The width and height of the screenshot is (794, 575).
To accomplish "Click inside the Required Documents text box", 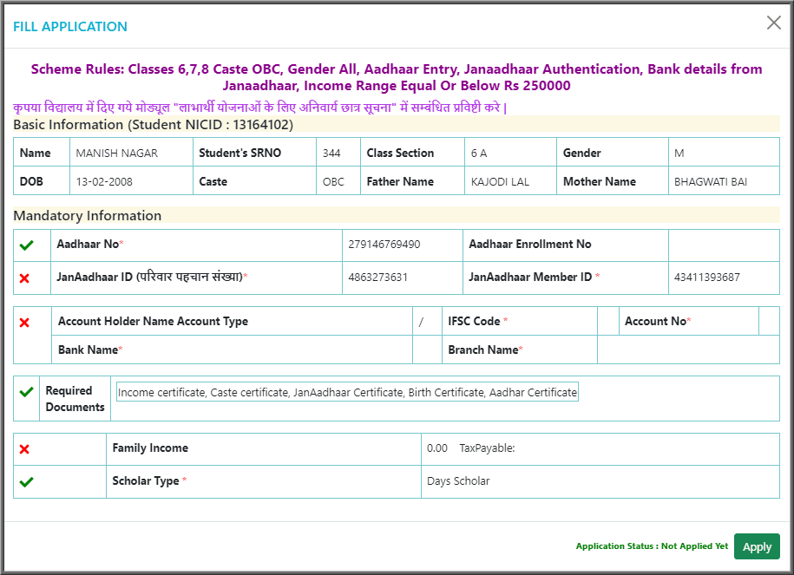I will pos(347,392).
